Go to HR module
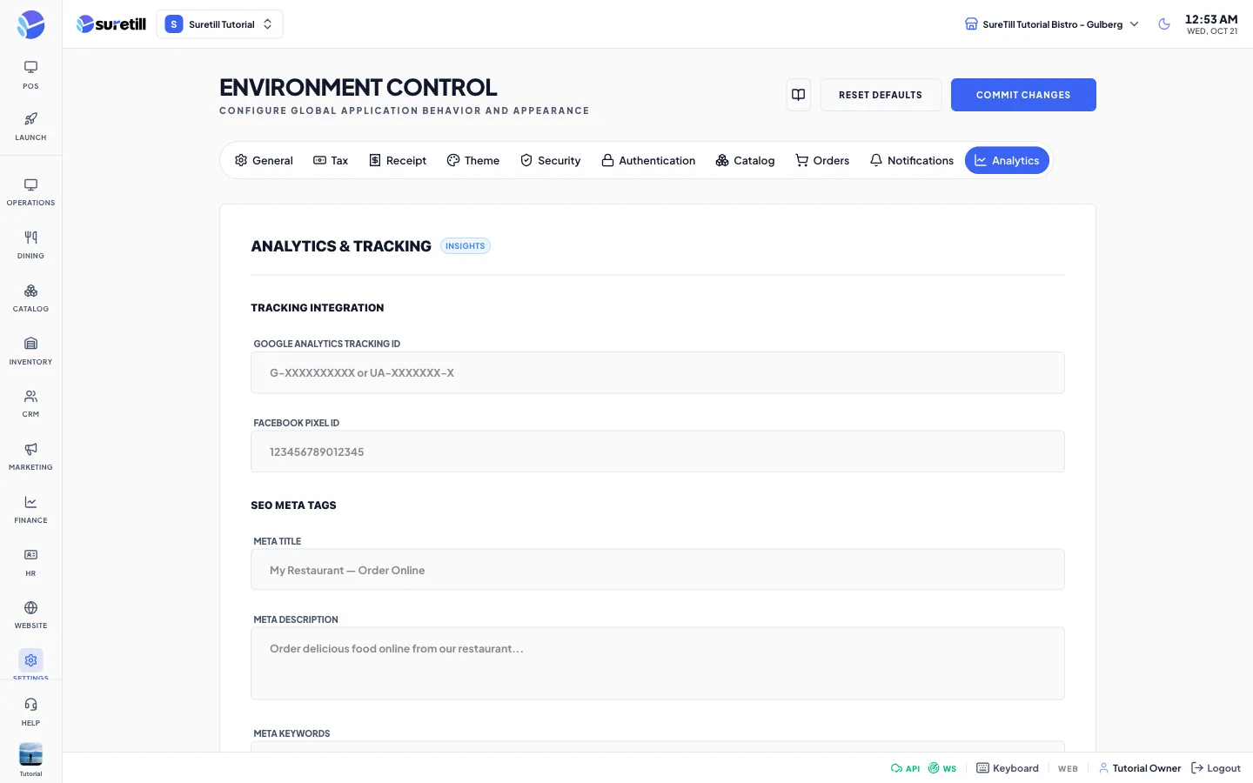This screenshot has width=1253, height=783. pyautogui.click(x=30, y=563)
